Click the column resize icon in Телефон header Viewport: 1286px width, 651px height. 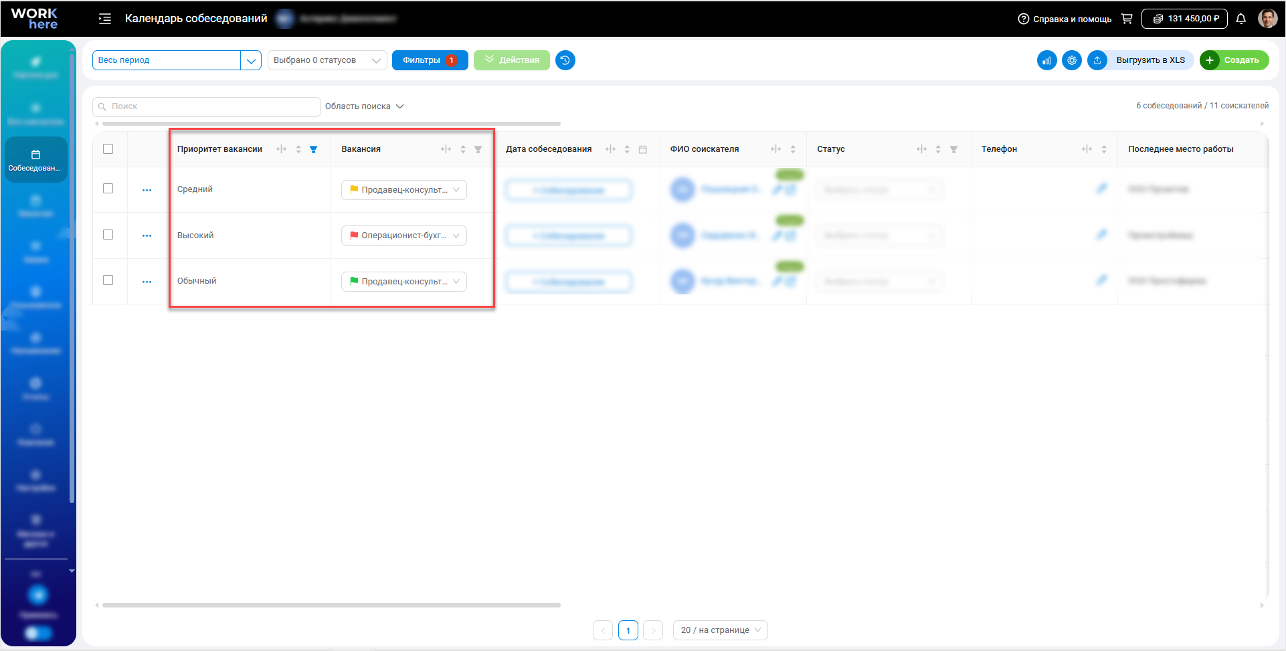tap(1087, 149)
